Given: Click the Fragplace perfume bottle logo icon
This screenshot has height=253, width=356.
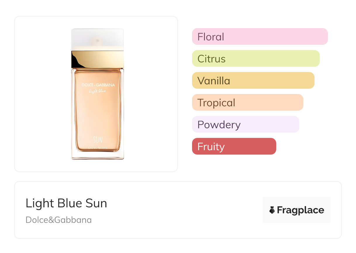Looking at the screenshot, I should 272,210.
